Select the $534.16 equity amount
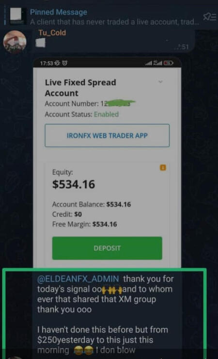The image size is (218, 359). (x=74, y=184)
